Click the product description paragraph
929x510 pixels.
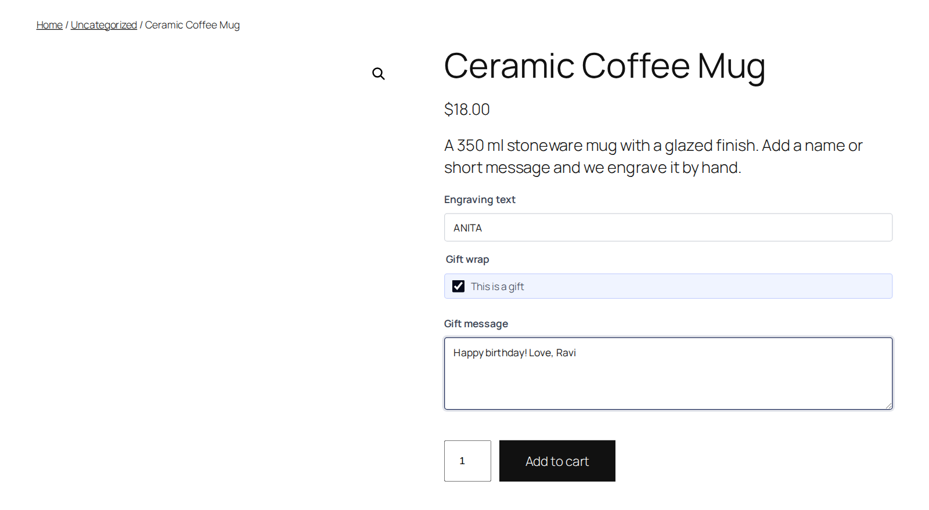click(x=653, y=156)
